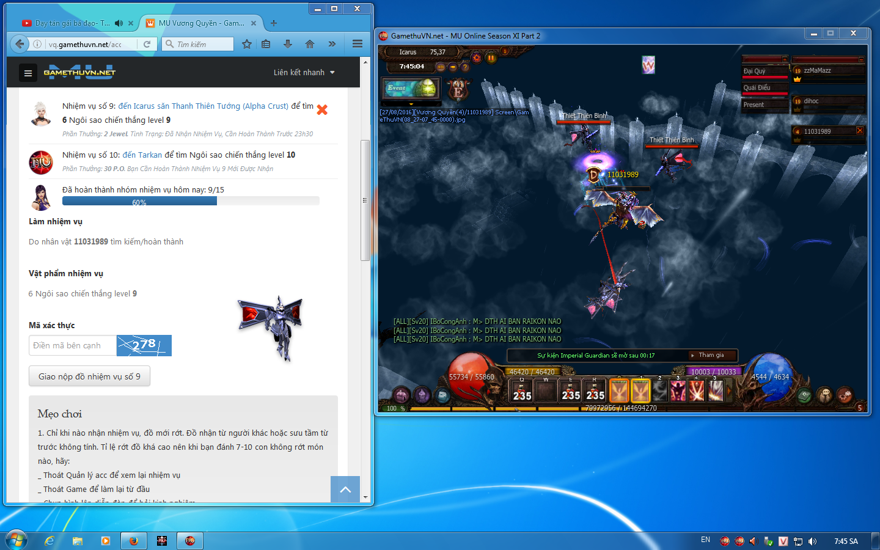Viewport: 880px width, 550px height.
Task: Open the Event egg banner in game
Action: tap(410, 88)
